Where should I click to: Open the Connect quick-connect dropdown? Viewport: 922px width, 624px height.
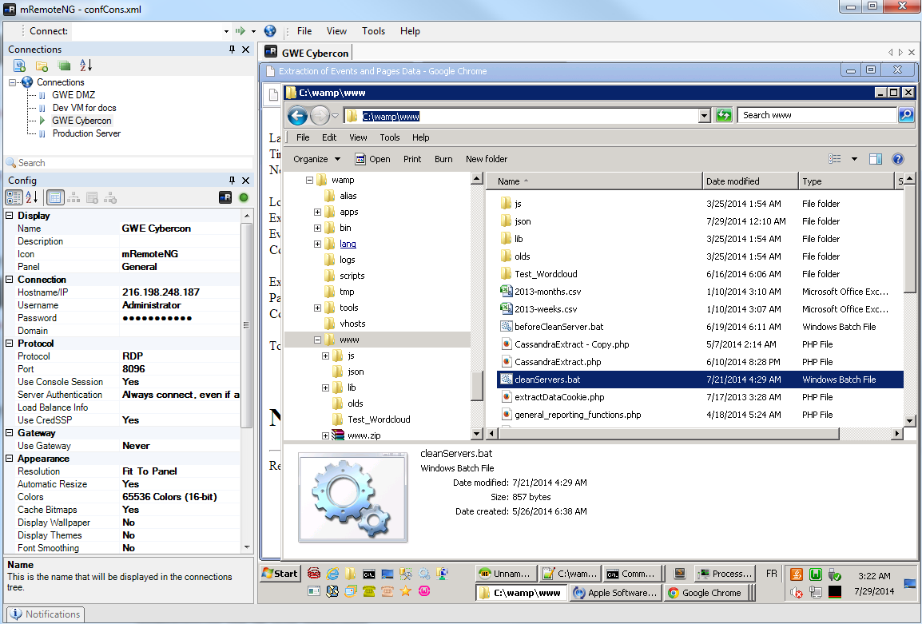[x=226, y=32]
